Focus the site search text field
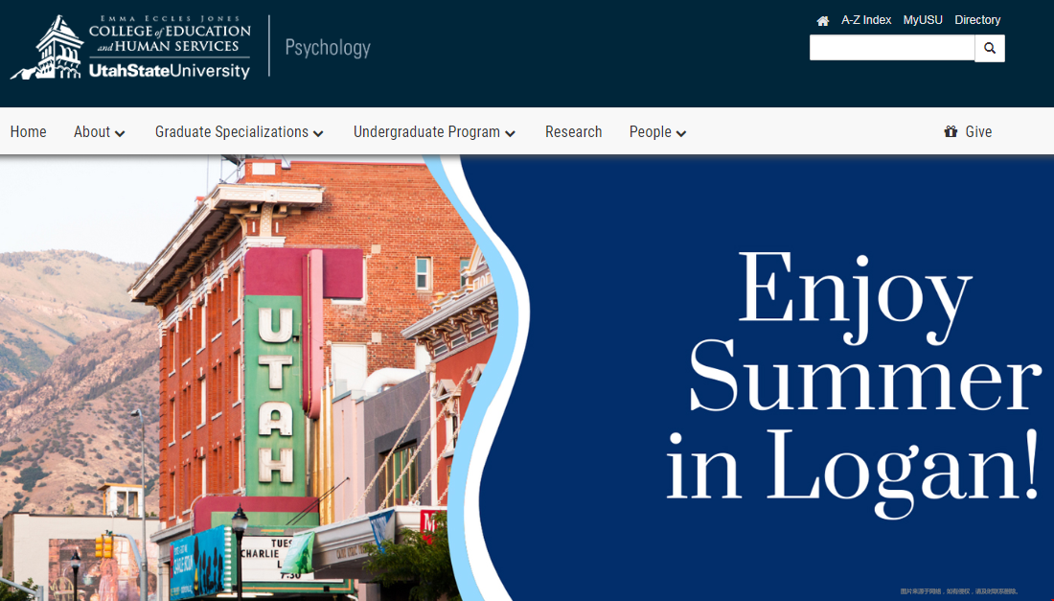 pos(891,48)
